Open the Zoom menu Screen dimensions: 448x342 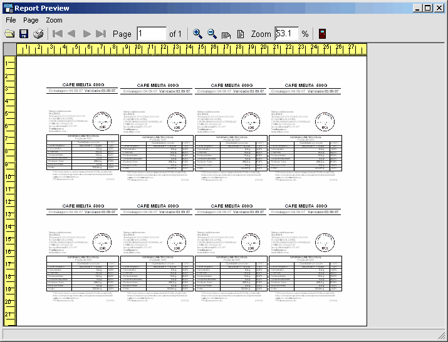(x=54, y=20)
